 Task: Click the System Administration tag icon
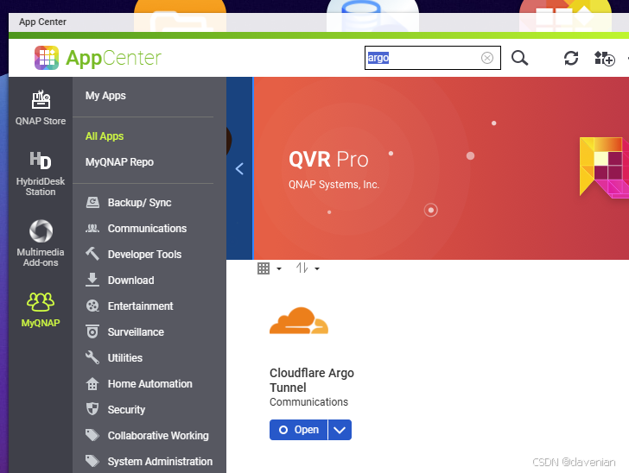coord(92,461)
